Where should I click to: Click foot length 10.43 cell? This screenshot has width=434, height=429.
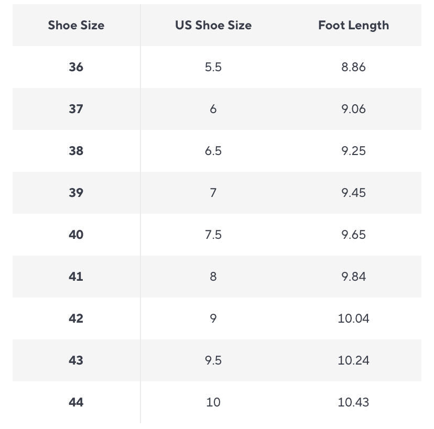pyautogui.click(x=353, y=402)
